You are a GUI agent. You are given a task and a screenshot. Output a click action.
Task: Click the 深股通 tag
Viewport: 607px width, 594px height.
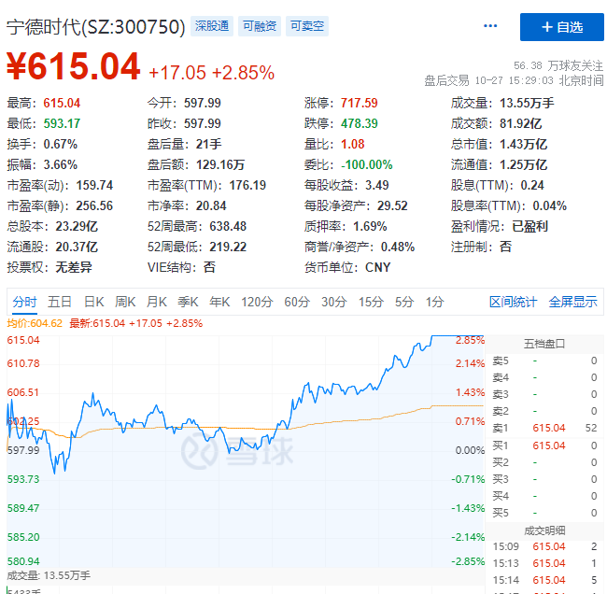coord(212,26)
